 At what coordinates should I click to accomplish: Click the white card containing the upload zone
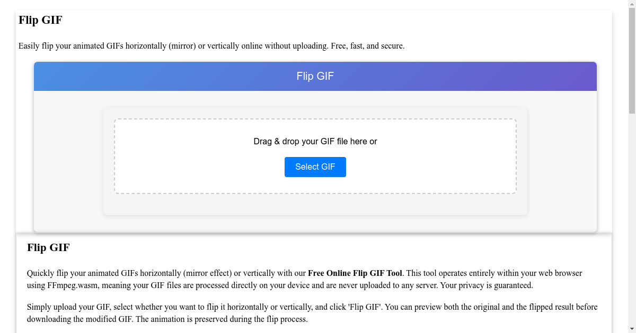pos(315,206)
